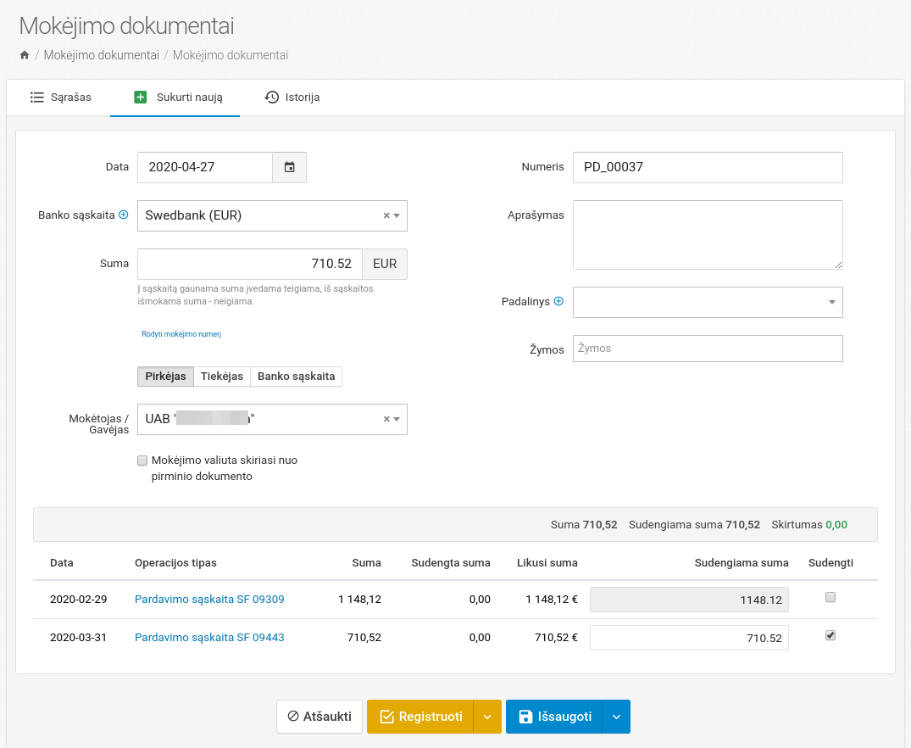Add new Padalinys with plus icon
911x748 pixels.
coord(558,301)
